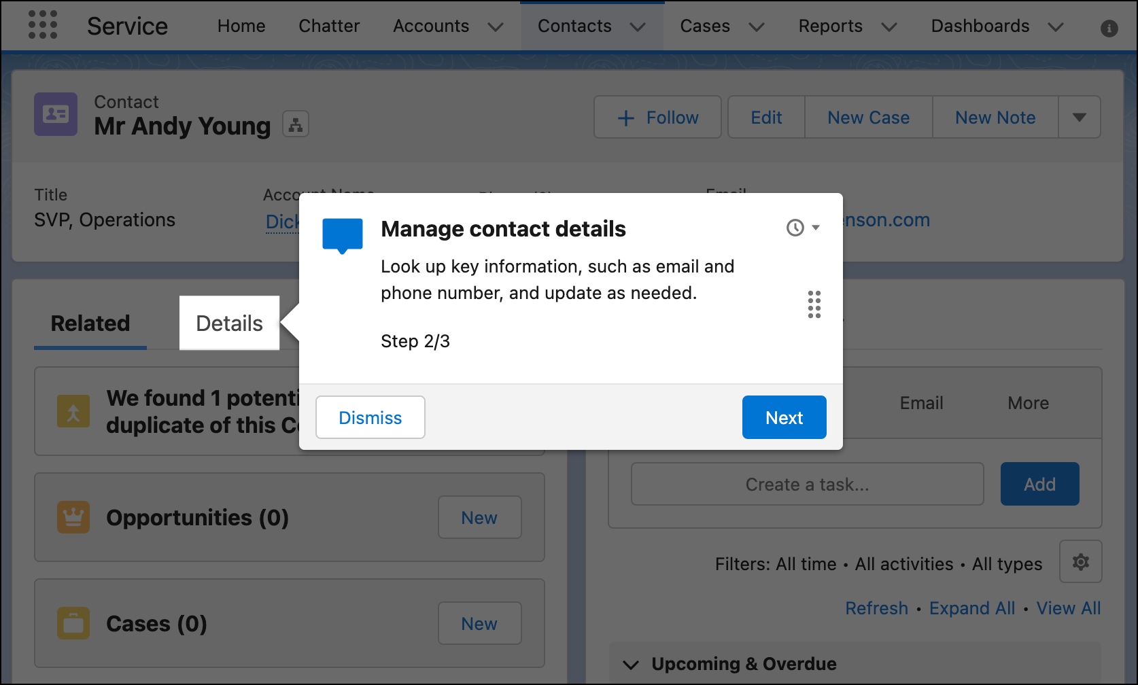Image resolution: width=1138 pixels, height=685 pixels.
Task: Click the snooze clock icon in popup
Action: 795,228
